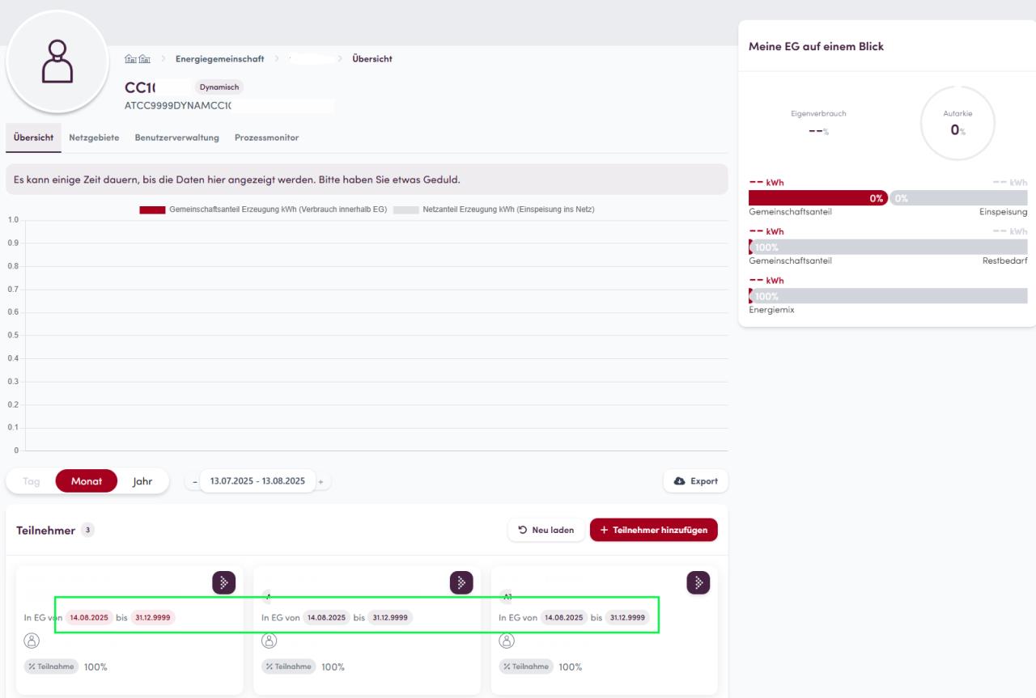Screen dimensions: 1036x698
Task: Go to previous date range with minus
Action: point(194,482)
